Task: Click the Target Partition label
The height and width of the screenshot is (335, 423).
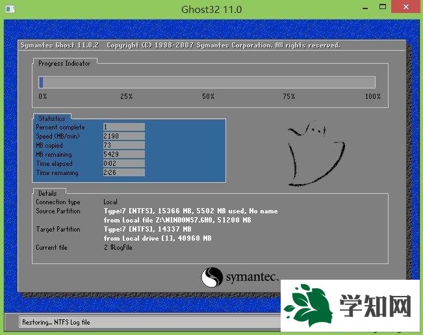Action: (58, 230)
